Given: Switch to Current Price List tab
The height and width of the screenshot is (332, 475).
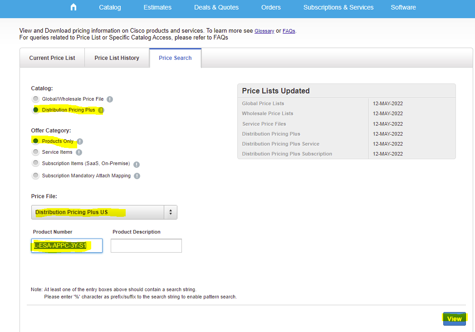Looking at the screenshot, I should [52, 58].
